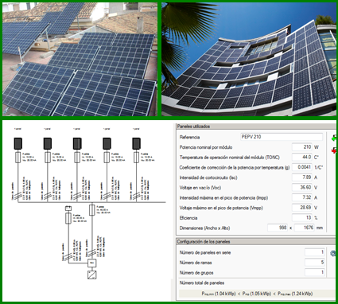The height and width of the screenshot is (304, 338).
Task: Click the fuse under the second panel symbol
Action: [48, 158]
